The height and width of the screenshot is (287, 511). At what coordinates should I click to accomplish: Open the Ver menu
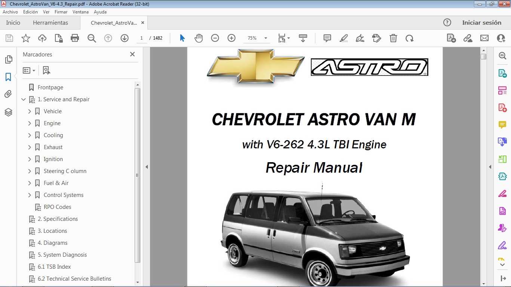tap(46, 12)
